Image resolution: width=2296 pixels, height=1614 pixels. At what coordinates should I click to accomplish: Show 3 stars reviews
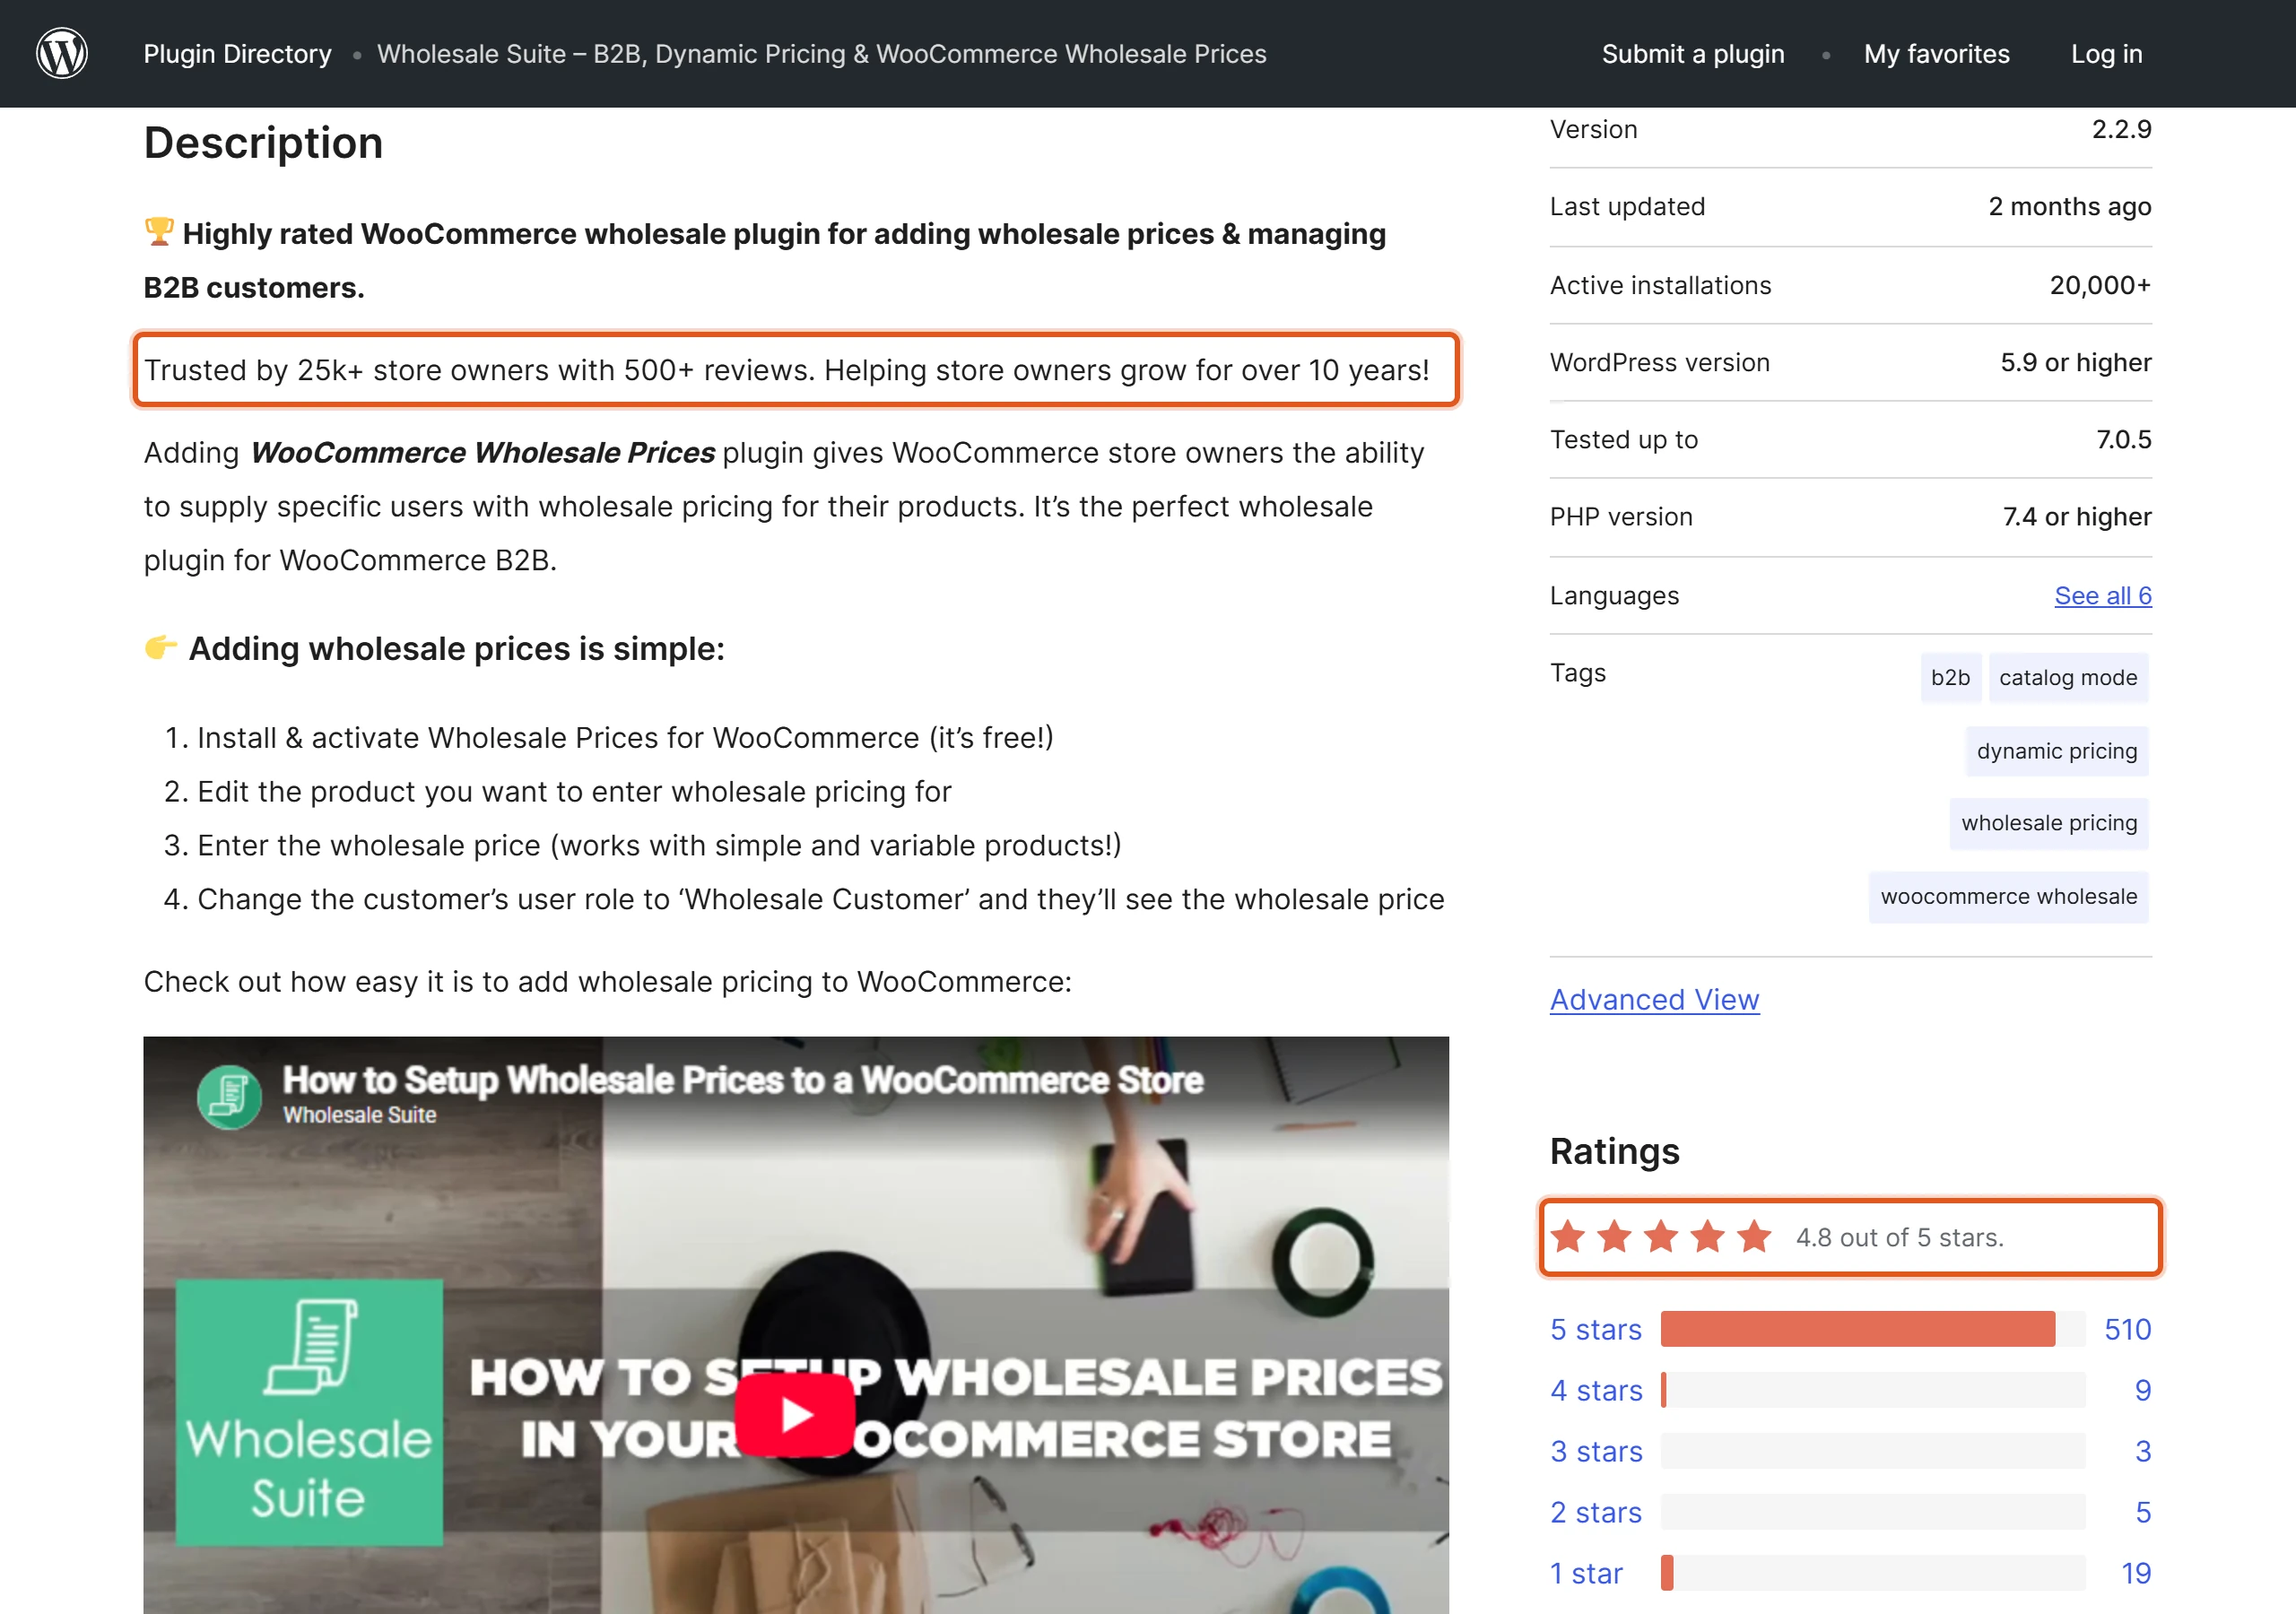tap(1596, 1451)
